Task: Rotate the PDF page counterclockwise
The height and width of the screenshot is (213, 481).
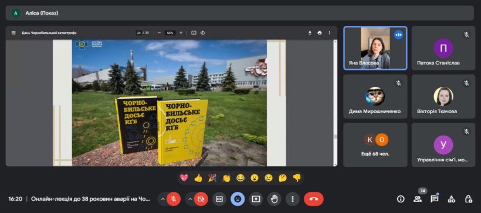Action: click(x=202, y=33)
